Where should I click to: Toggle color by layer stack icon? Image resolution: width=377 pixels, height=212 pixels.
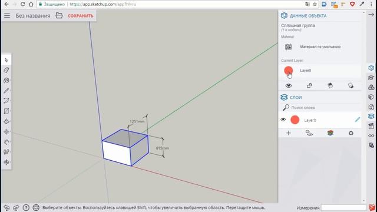click(330, 133)
